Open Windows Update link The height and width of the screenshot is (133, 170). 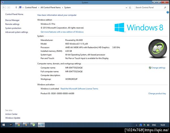pyautogui.click(x=13, y=118)
